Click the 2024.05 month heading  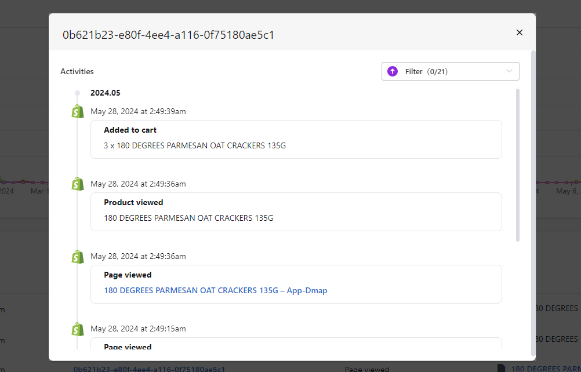click(x=105, y=93)
